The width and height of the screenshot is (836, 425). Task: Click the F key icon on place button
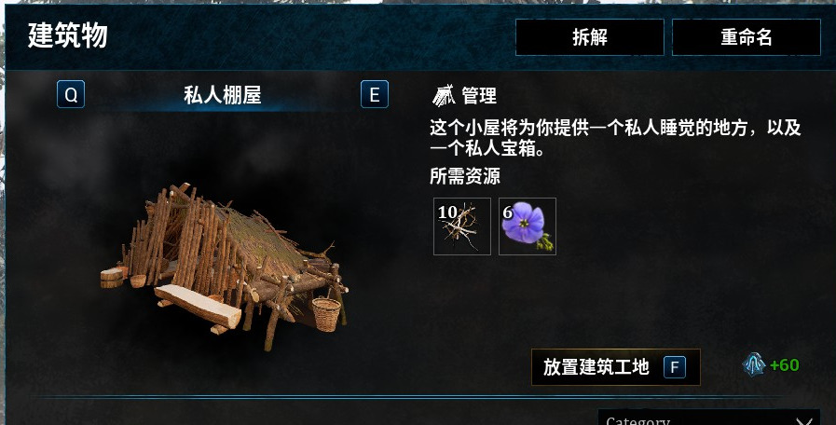coord(675,367)
